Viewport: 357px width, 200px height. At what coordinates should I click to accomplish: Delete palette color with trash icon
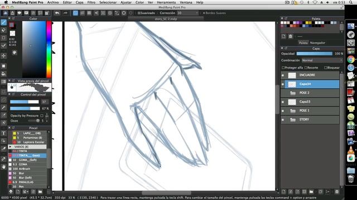291,36
